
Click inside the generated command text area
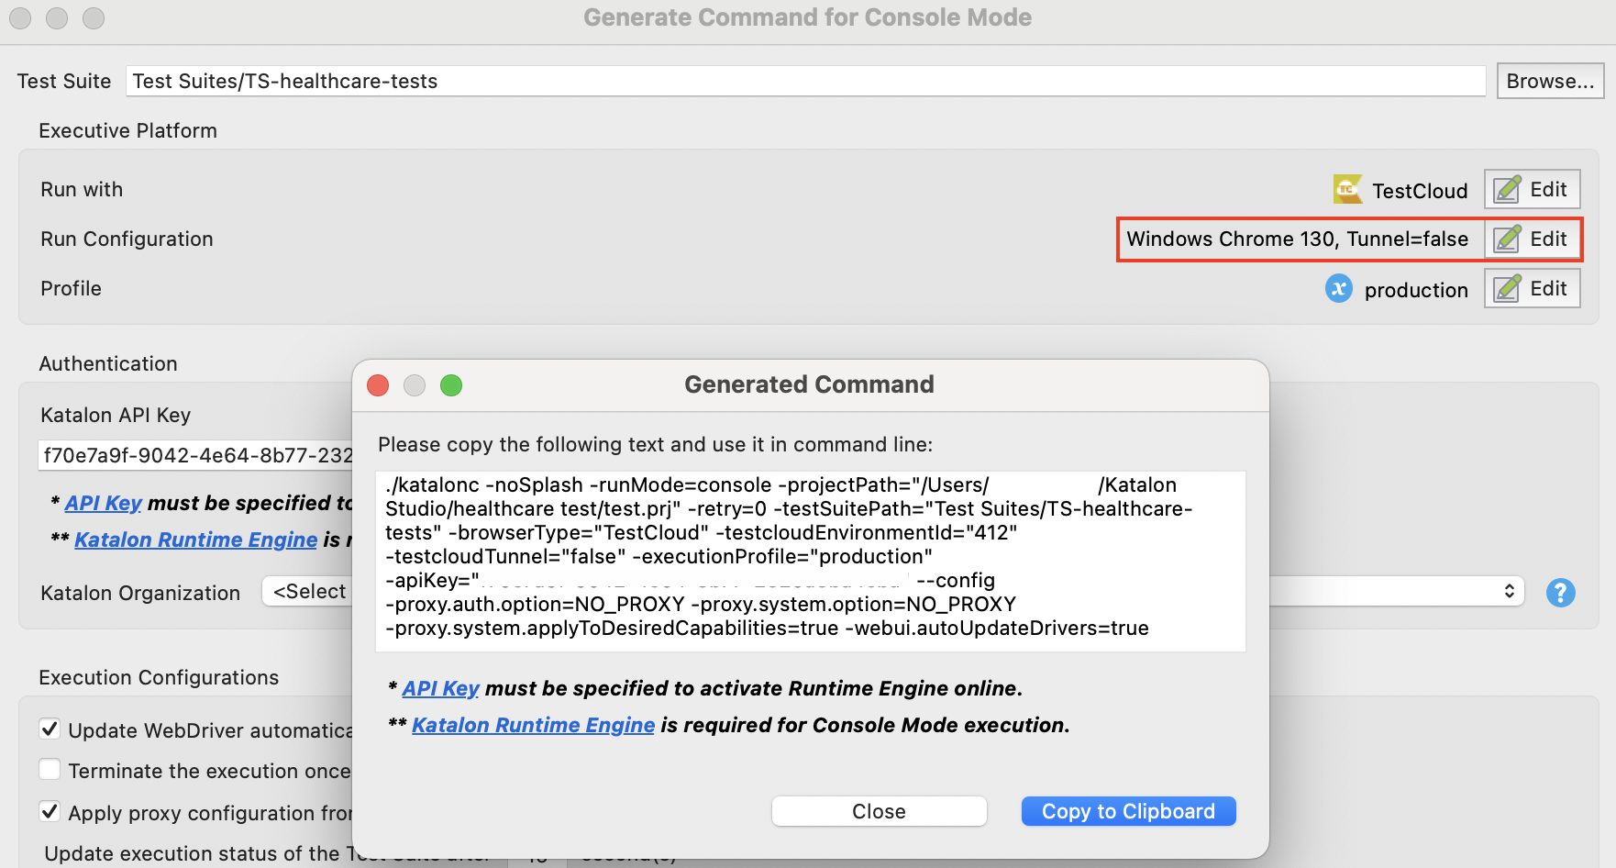[x=811, y=562]
